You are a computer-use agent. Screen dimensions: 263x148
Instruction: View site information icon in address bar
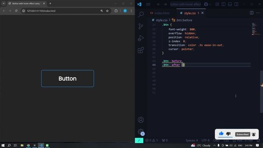pos(24,11)
